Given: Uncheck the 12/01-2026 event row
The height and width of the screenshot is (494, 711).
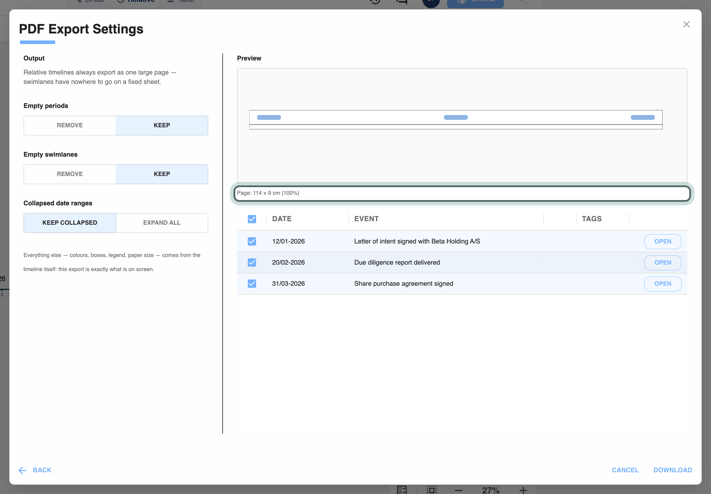Looking at the screenshot, I should pyautogui.click(x=252, y=241).
